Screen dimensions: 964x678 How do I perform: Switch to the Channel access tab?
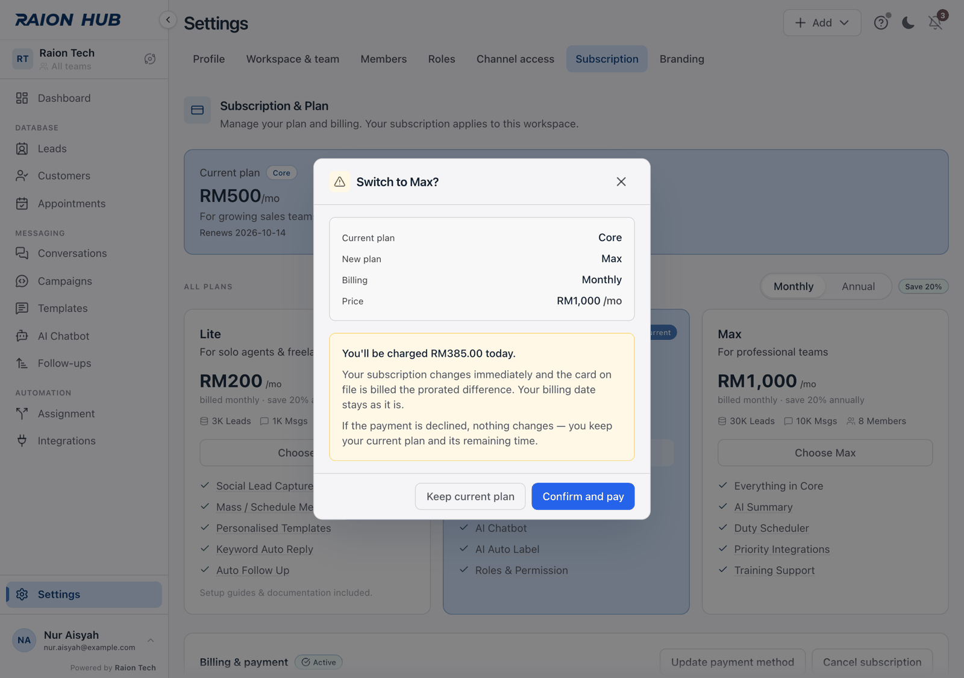point(515,59)
